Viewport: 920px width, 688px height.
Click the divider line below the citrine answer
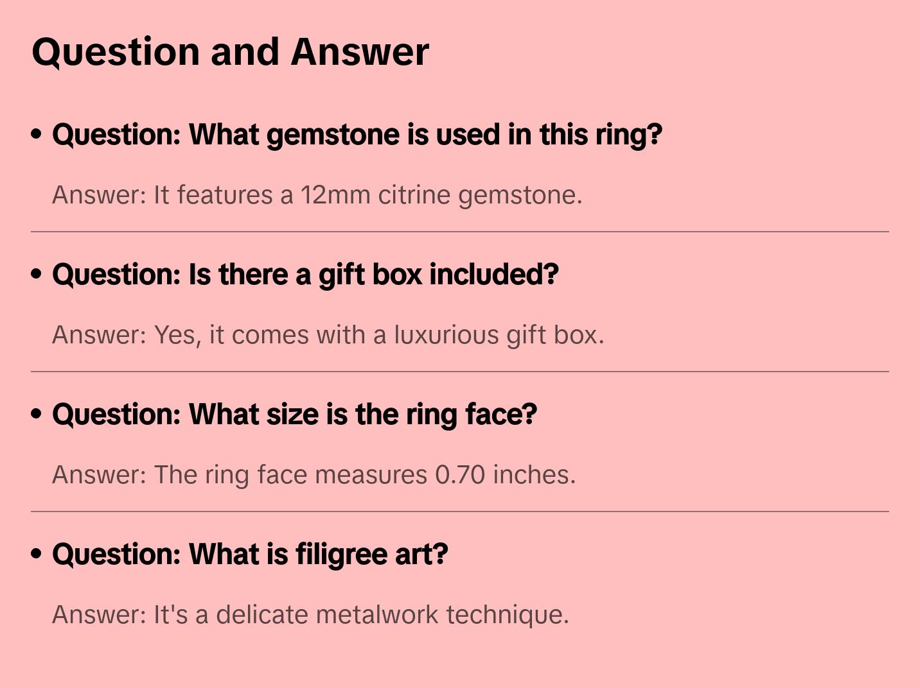(459, 232)
